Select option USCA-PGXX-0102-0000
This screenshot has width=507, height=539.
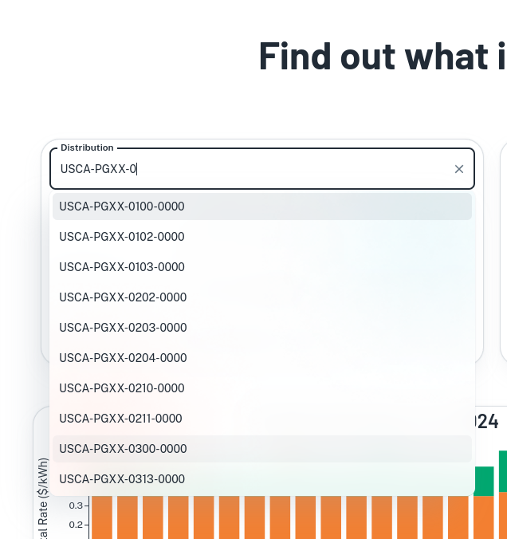[x=262, y=237]
